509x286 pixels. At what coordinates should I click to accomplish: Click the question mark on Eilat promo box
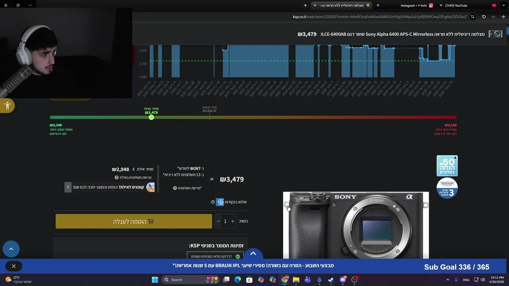pyautogui.click(x=68, y=187)
